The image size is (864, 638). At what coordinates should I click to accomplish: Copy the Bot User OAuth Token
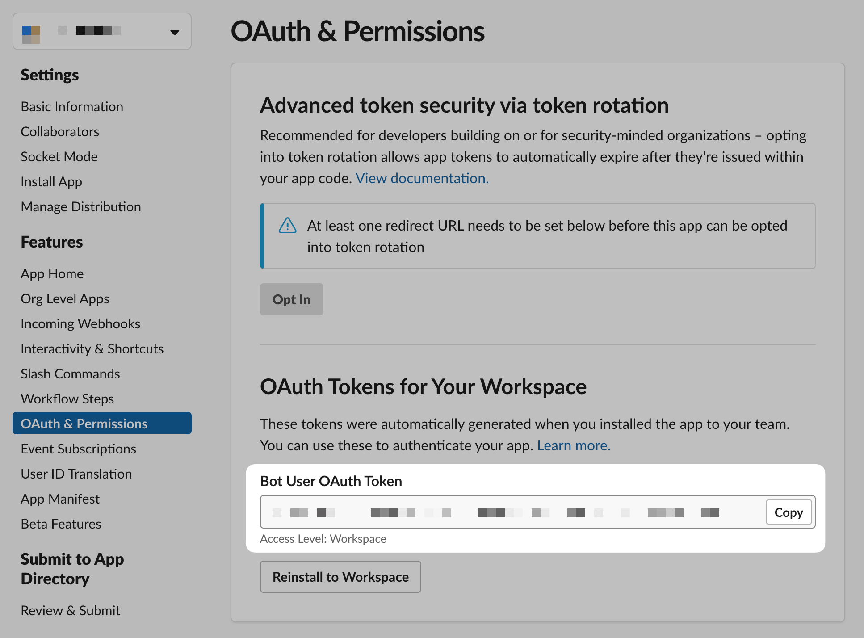(788, 512)
